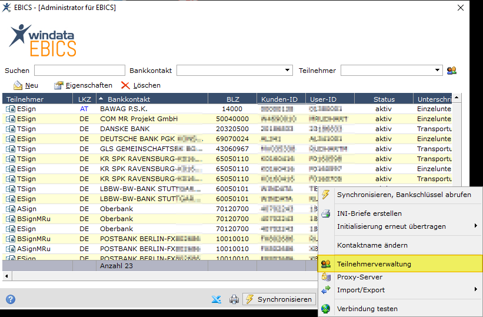Click the people icon of Teilnehmerverwaltung

click(325, 264)
